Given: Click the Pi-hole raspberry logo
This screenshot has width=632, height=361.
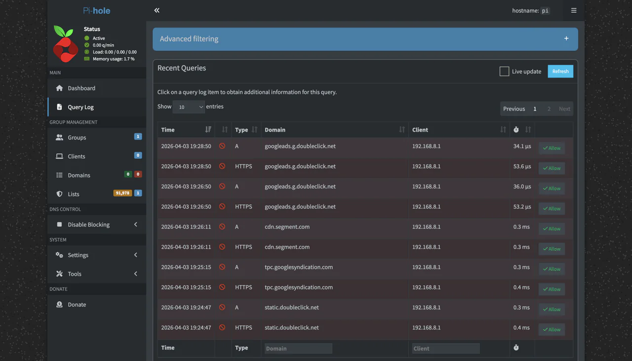Looking at the screenshot, I should pos(66,44).
